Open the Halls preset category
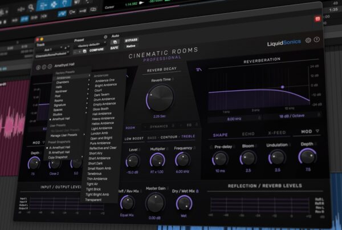The image size is (342, 230). [x=59, y=87]
